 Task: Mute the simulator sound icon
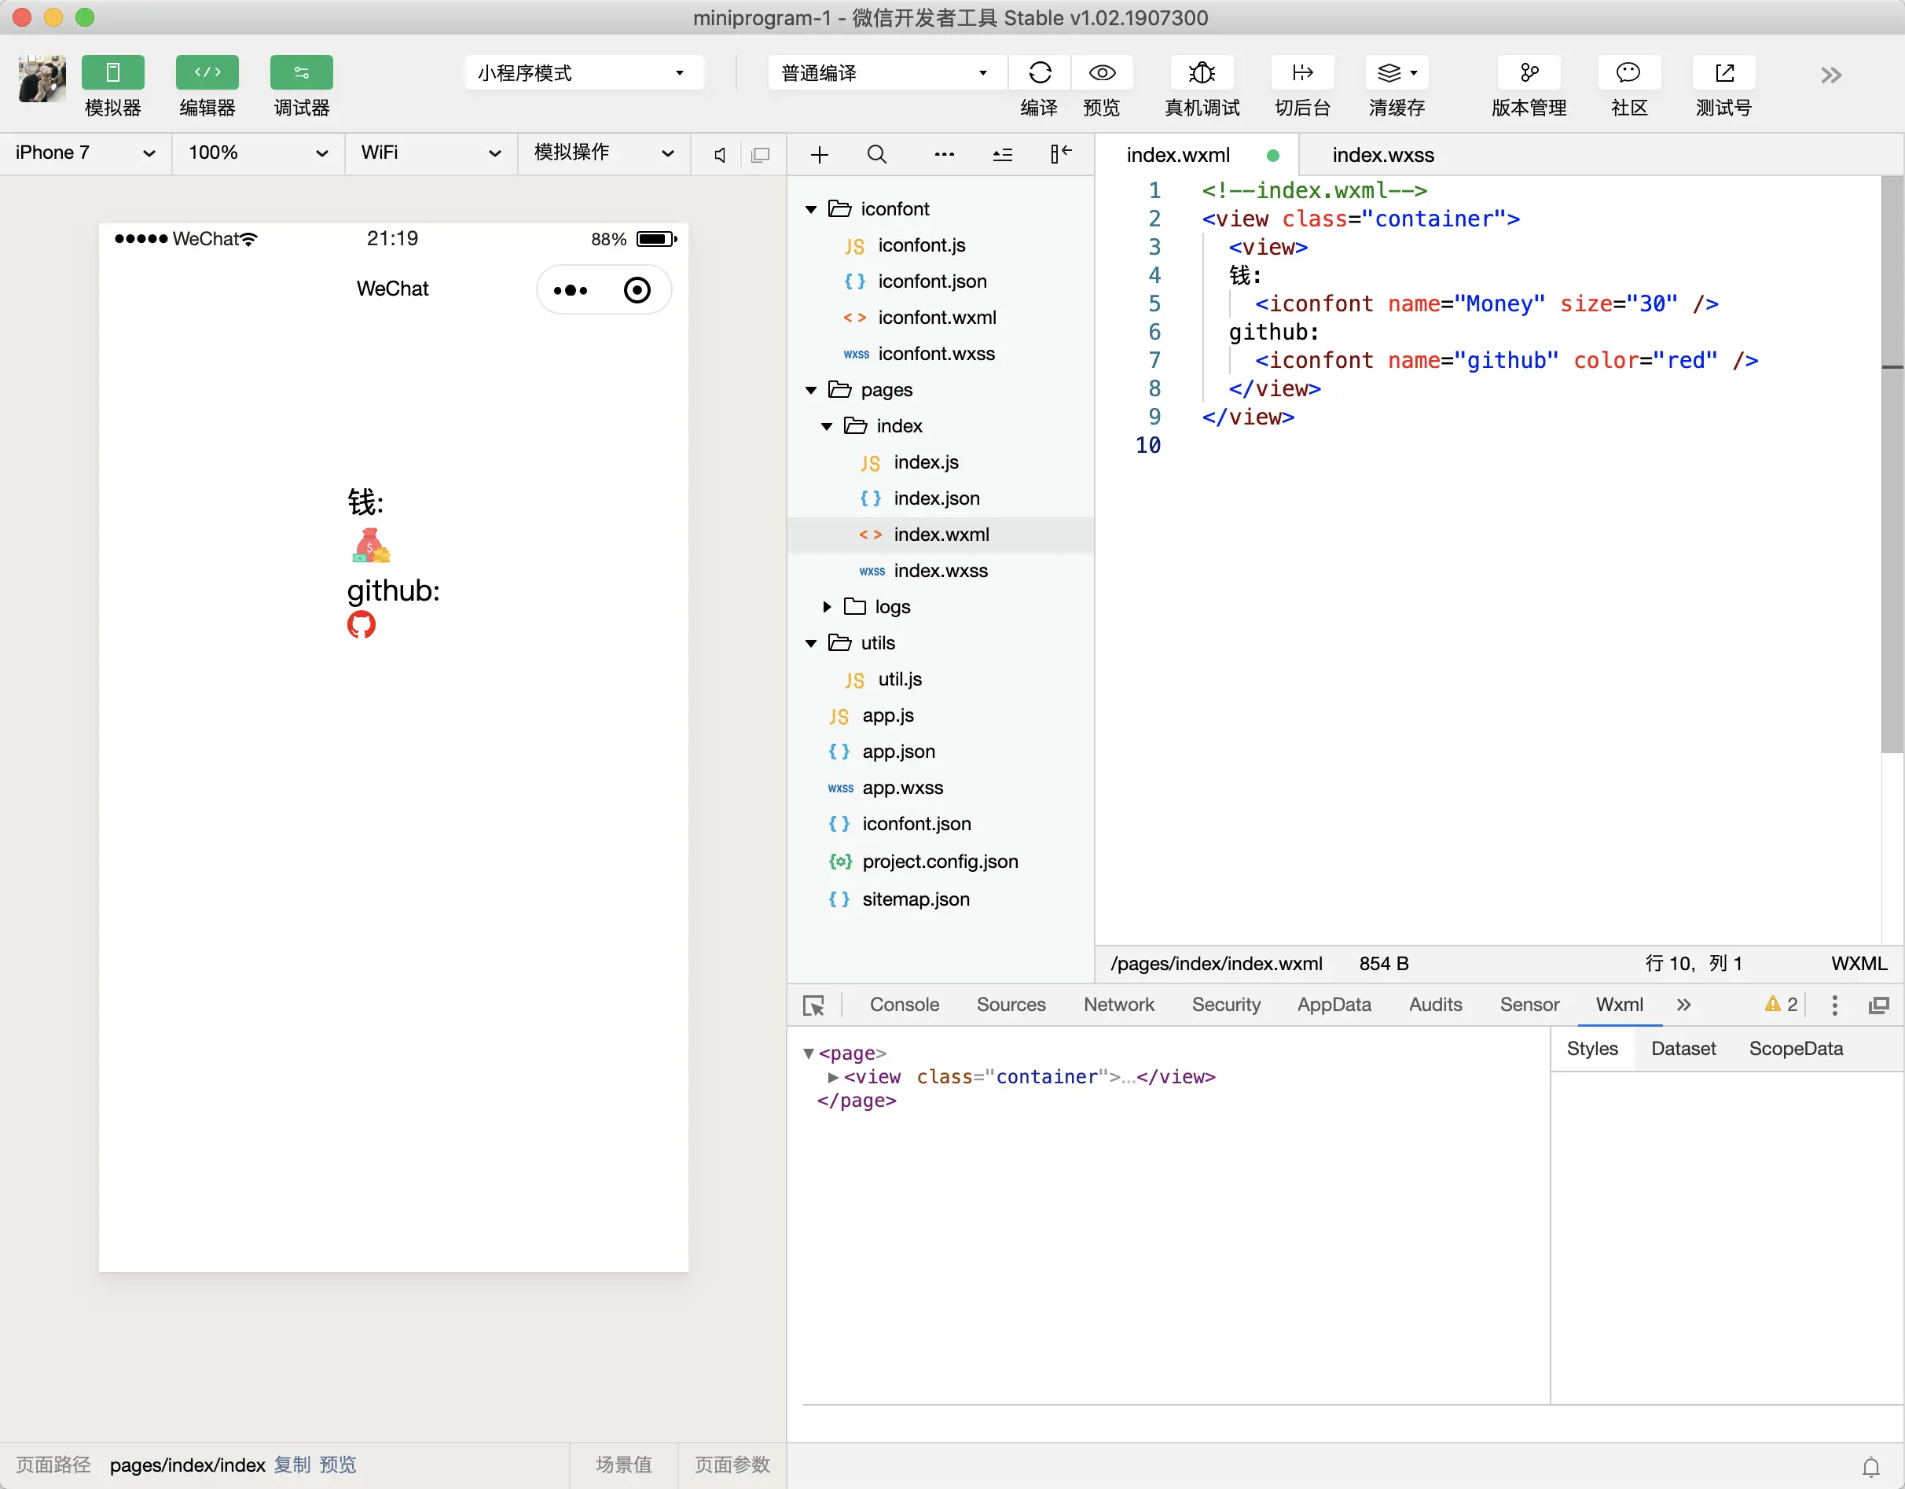[x=720, y=156]
